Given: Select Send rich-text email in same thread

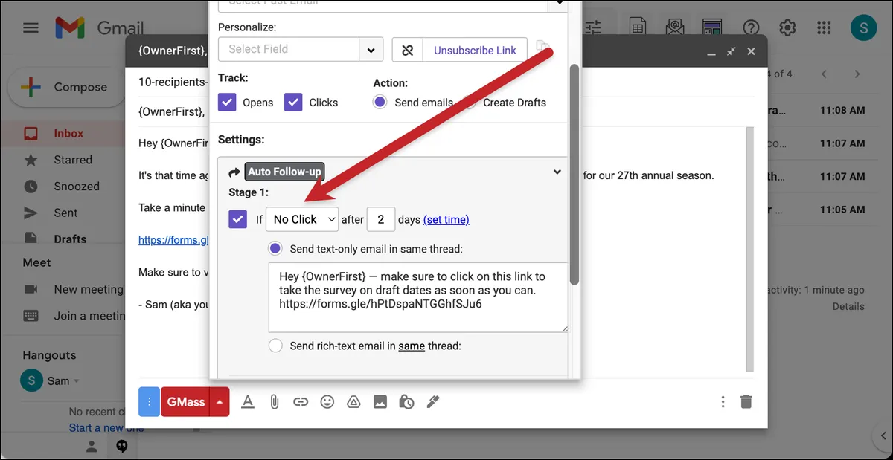Looking at the screenshot, I should point(275,346).
